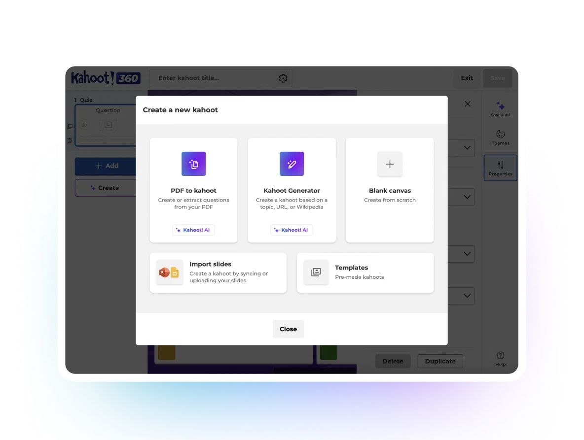Choose the Blank canvas title
Image resolution: width=584 pixels, height=440 pixels.
click(x=390, y=190)
